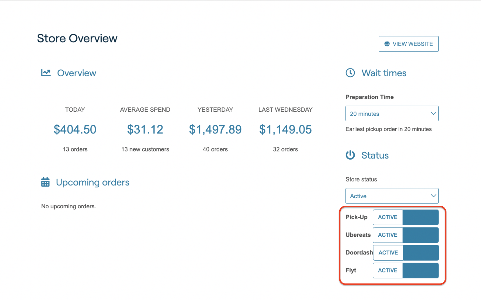Image resolution: width=481 pixels, height=300 pixels.
Task: Toggle the Flyt status switch
Action: (x=405, y=270)
